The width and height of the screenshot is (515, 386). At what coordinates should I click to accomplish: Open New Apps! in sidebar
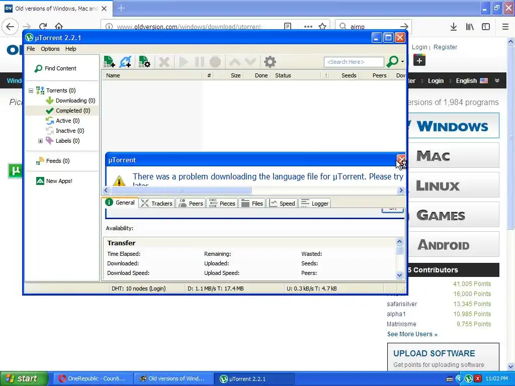[54, 181]
